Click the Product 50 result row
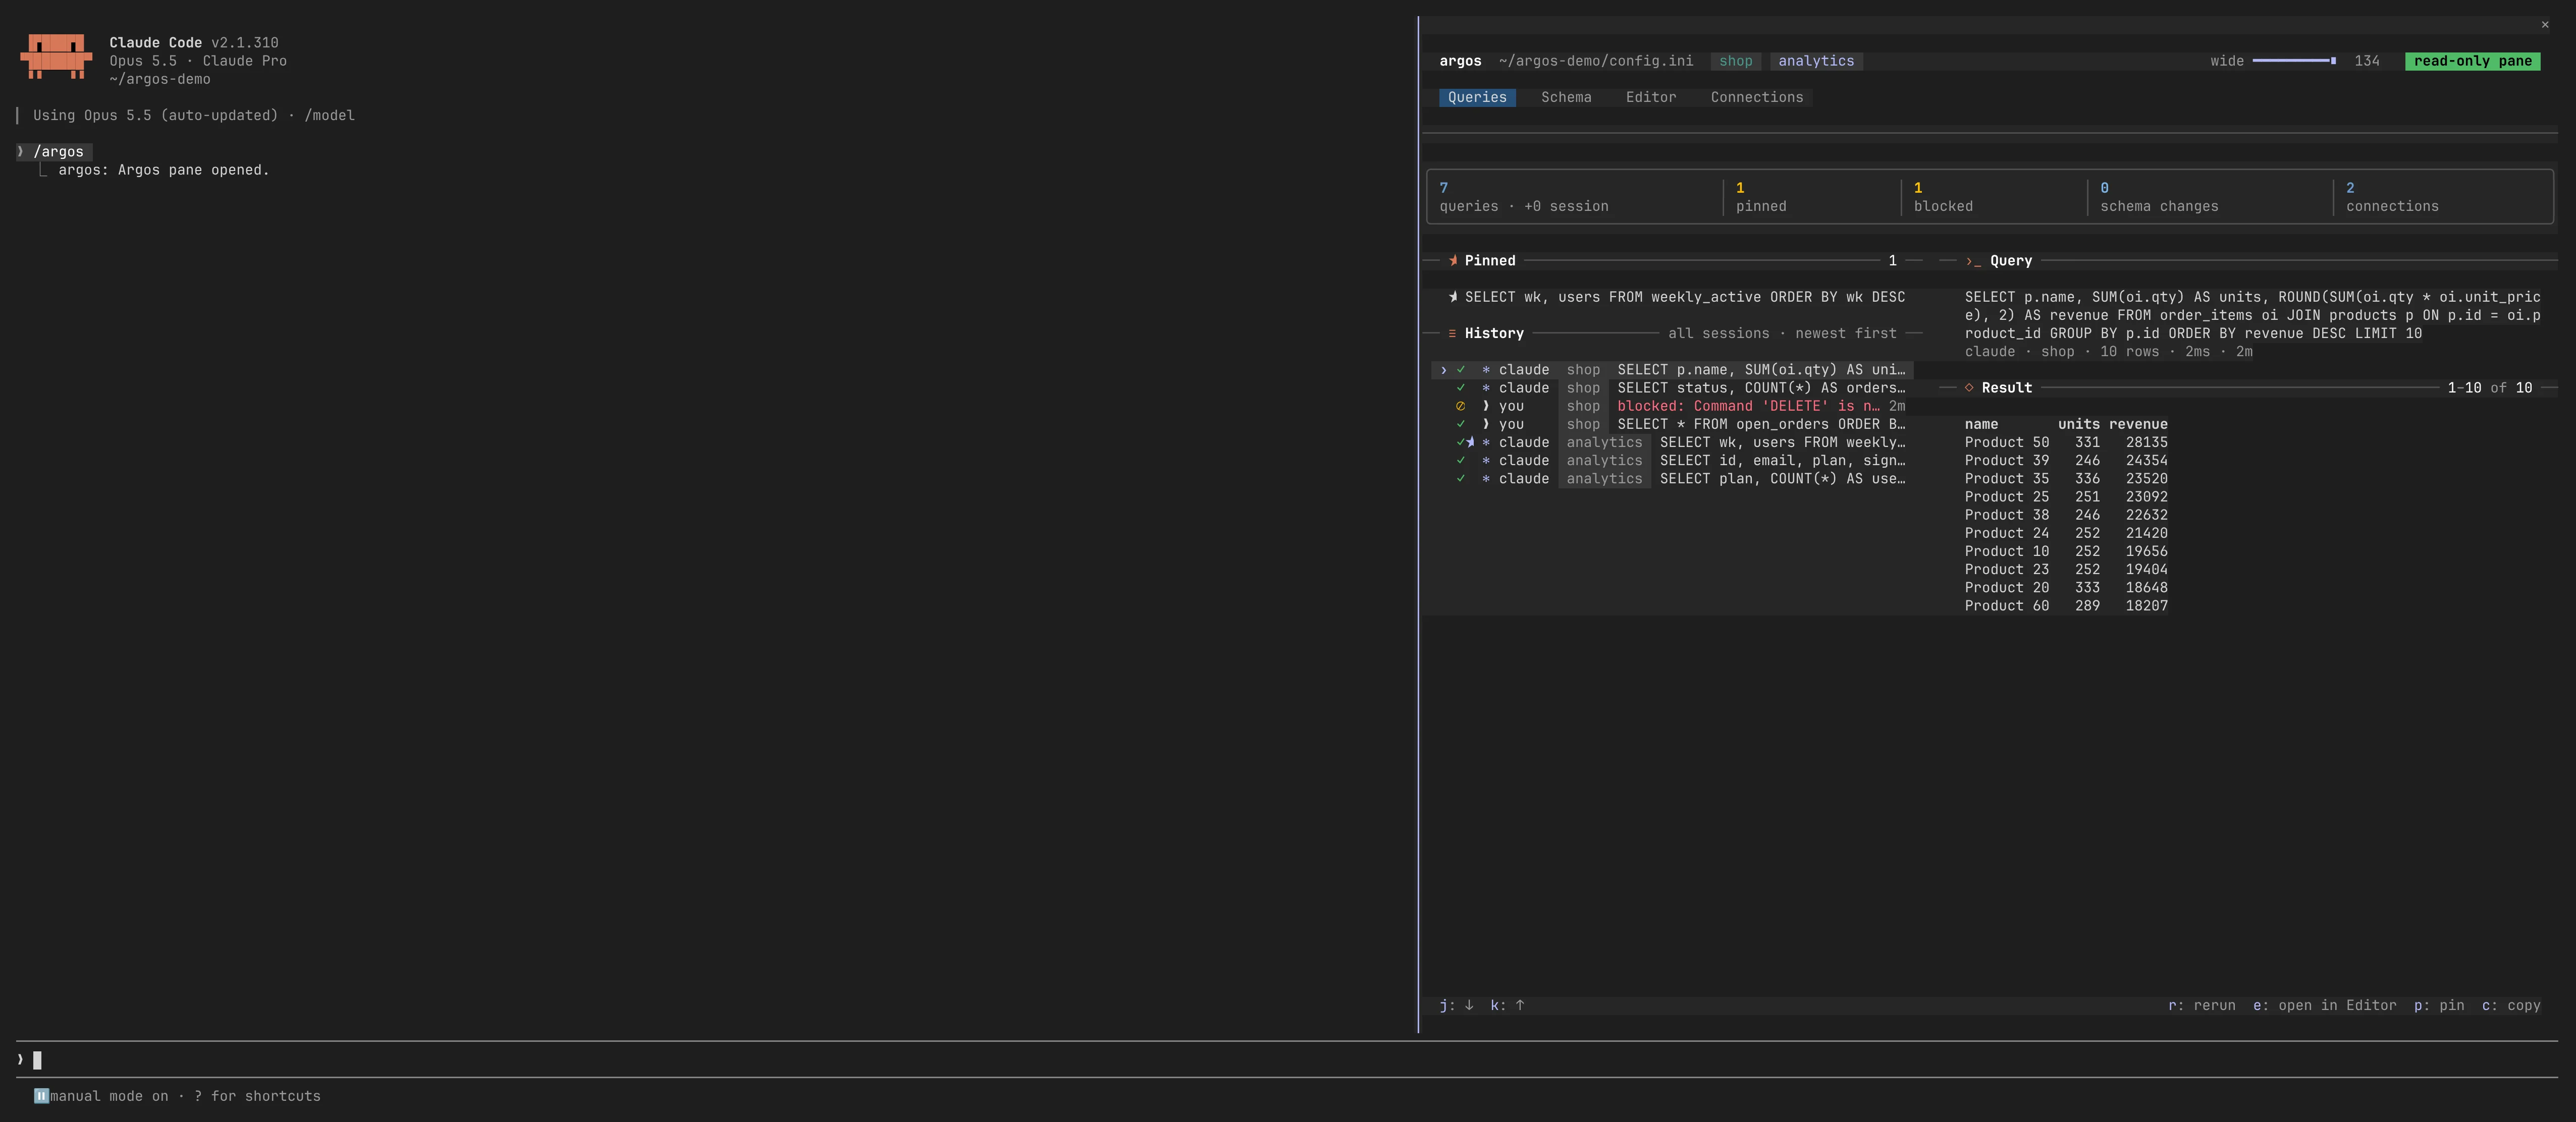 click(2065, 442)
